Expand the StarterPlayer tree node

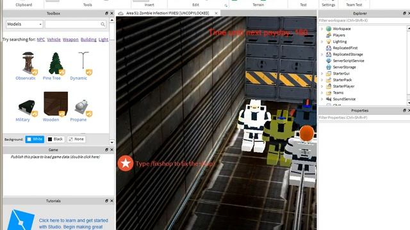point(322,86)
